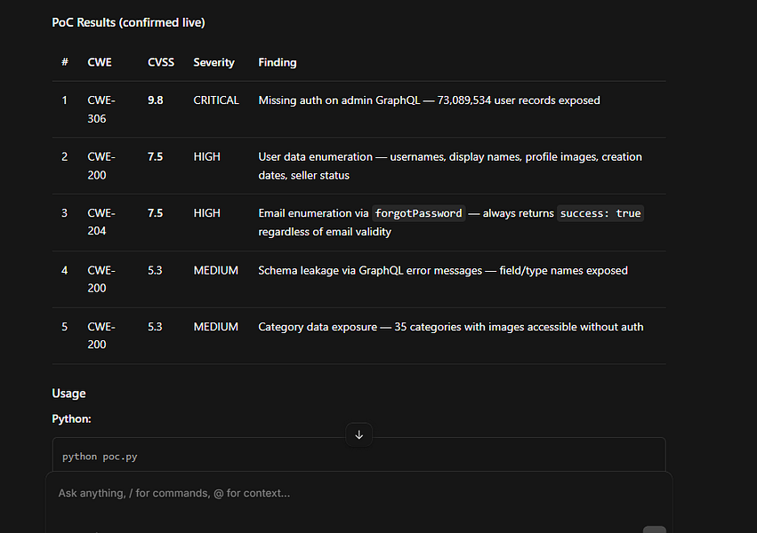The height and width of the screenshot is (533, 757).
Task: Select the inline code 'forgotPassword'
Action: click(x=419, y=213)
